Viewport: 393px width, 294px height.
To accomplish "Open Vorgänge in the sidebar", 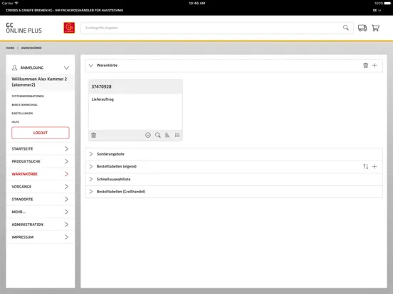I will coord(40,187).
